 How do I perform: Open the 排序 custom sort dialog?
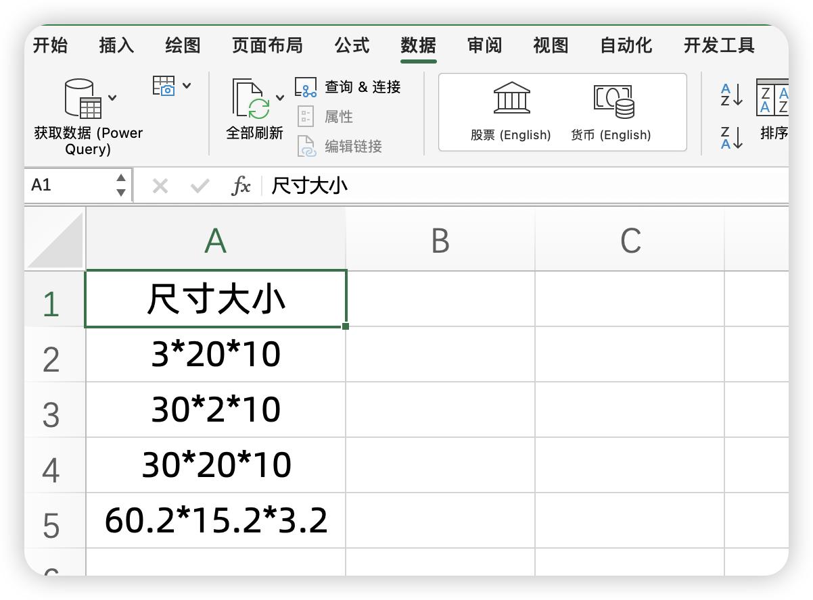pos(772,109)
